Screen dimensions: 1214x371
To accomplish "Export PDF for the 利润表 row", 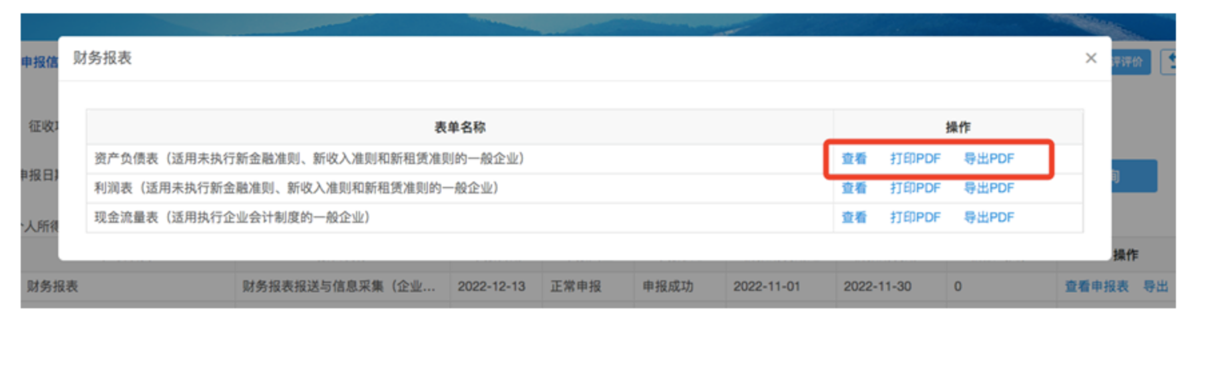I will pos(989,188).
